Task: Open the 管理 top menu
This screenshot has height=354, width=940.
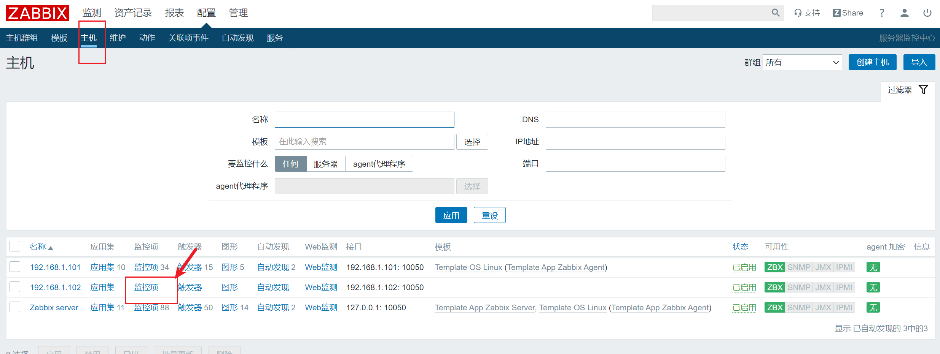Action: point(238,13)
